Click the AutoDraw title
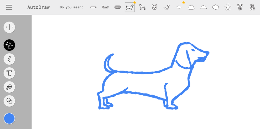The image size is (260, 129). (x=38, y=7)
